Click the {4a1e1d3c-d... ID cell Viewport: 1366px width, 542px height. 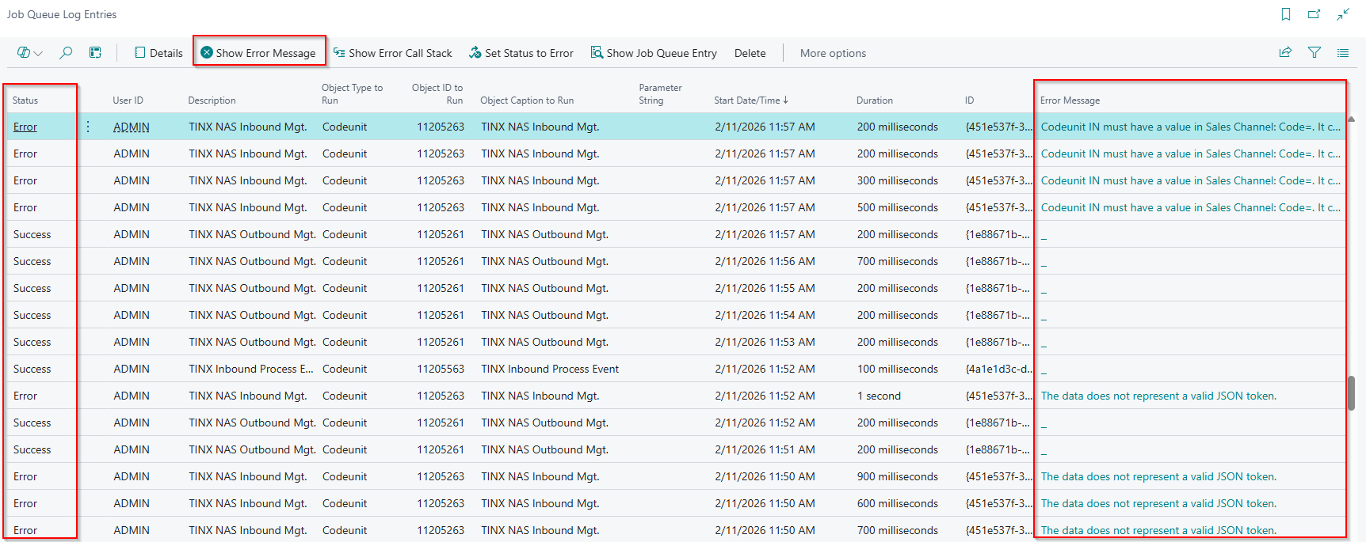coord(998,369)
